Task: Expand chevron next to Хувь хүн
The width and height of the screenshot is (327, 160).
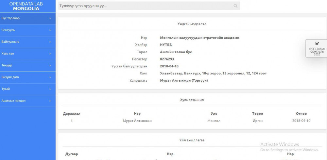Action: (50, 54)
